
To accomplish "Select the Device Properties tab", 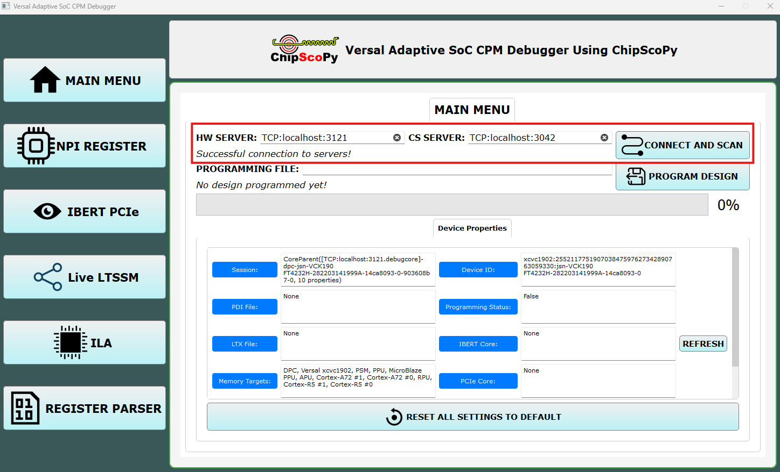I will (472, 228).
